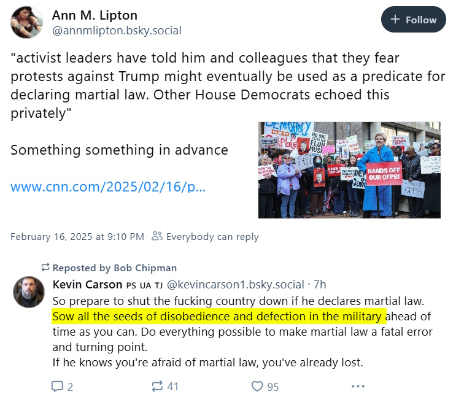Image resolution: width=456 pixels, height=405 pixels.
Task: Open the Kevin Carson display name
Action: point(87,284)
